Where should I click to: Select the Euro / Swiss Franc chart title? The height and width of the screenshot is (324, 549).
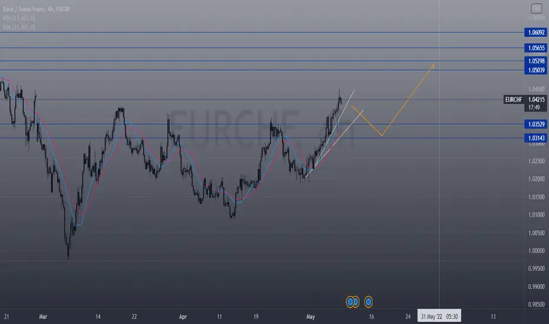[37, 9]
